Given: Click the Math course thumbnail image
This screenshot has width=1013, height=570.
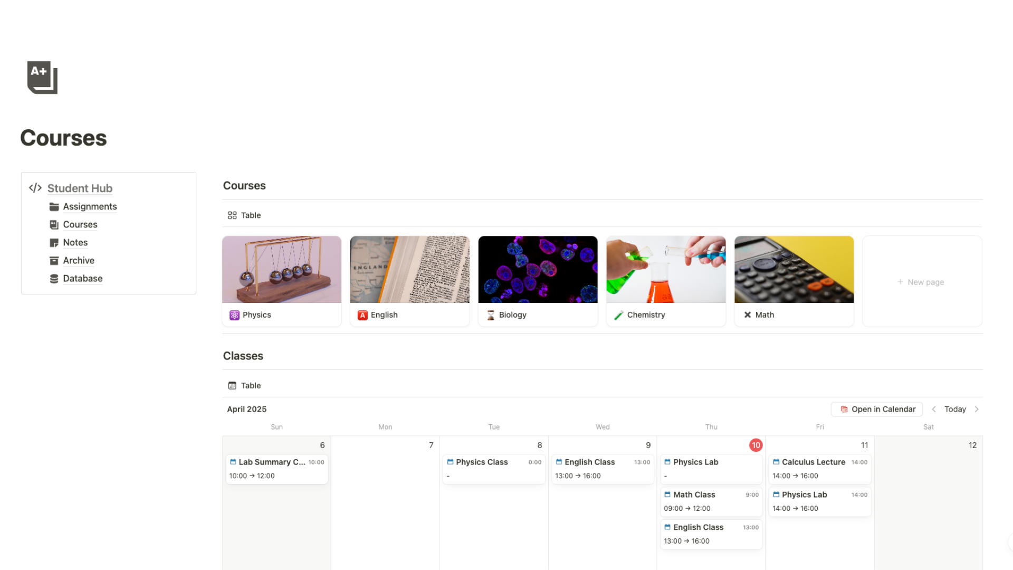Looking at the screenshot, I should pos(794,269).
